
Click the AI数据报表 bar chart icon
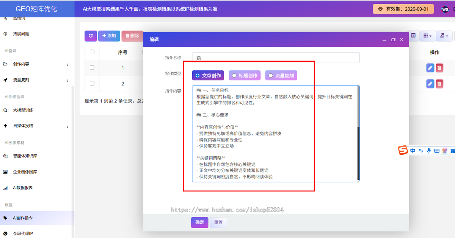tap(5, 188)
